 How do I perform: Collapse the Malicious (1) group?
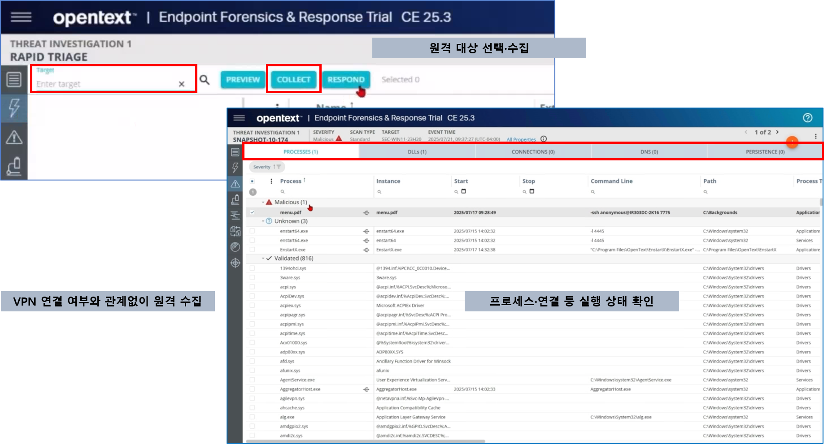263,203
